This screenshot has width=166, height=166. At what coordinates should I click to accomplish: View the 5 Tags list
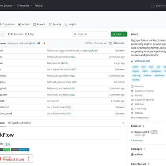pyautogui.click(x=30, y=34)
